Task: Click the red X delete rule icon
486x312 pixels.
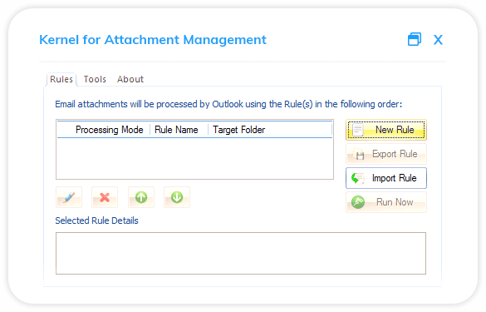Action: click(x=105, y=197)
